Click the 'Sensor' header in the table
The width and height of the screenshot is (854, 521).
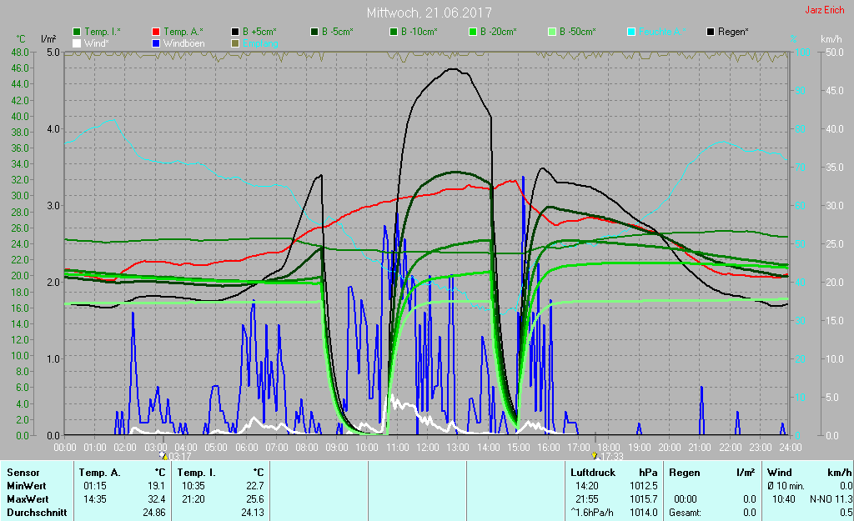click(23, 473)
